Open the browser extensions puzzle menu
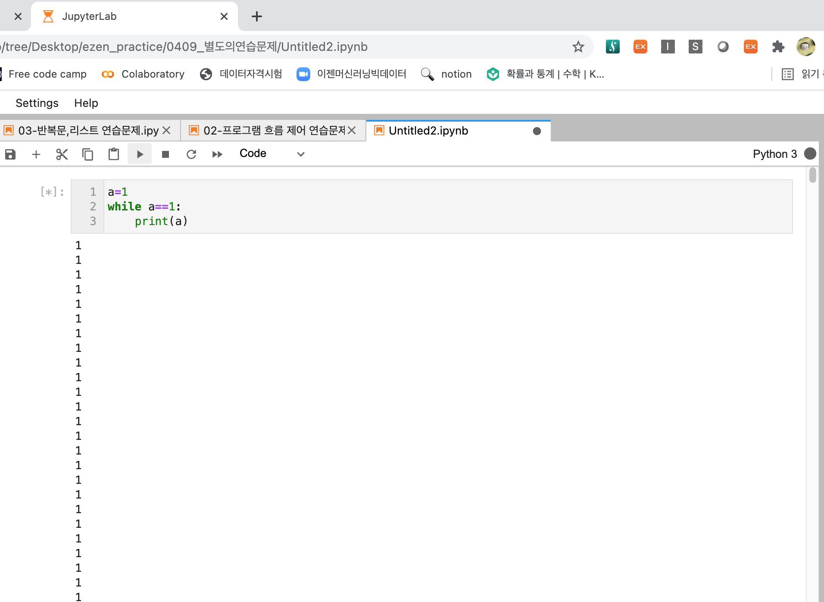Viewport: 824px width, 602px height. tap(778, 47)
